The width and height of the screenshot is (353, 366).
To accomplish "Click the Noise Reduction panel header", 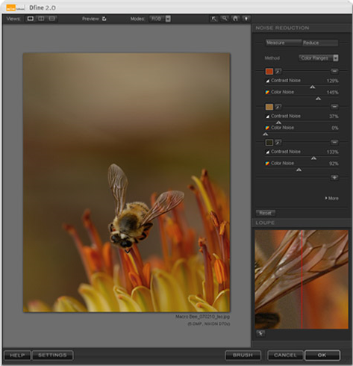I will (x=282, y=28).
